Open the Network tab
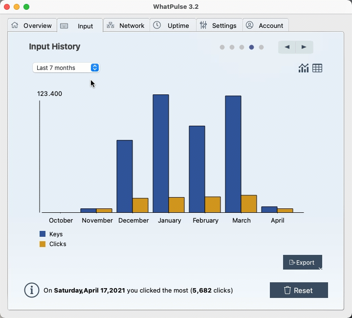Viewport: 352px width, 318px height. coord(126,25)
